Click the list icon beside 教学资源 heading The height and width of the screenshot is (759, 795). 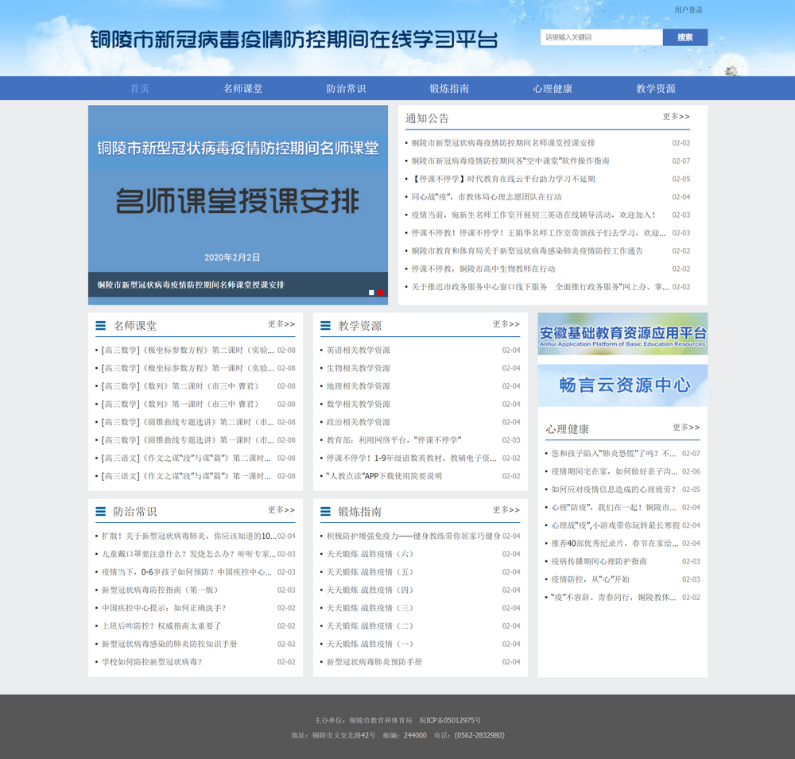325,326
